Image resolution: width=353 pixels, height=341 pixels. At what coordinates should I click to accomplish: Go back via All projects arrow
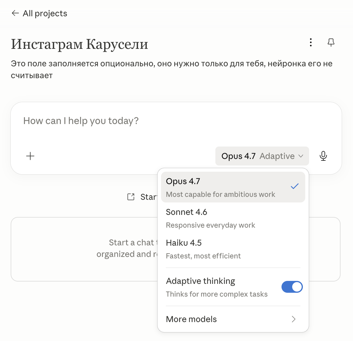[x=15, y=13]
